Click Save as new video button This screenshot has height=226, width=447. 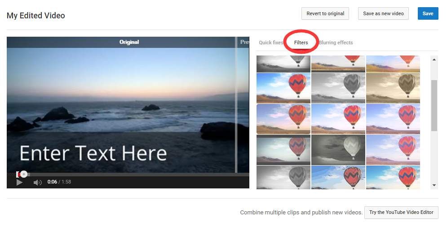coord(383,13)
